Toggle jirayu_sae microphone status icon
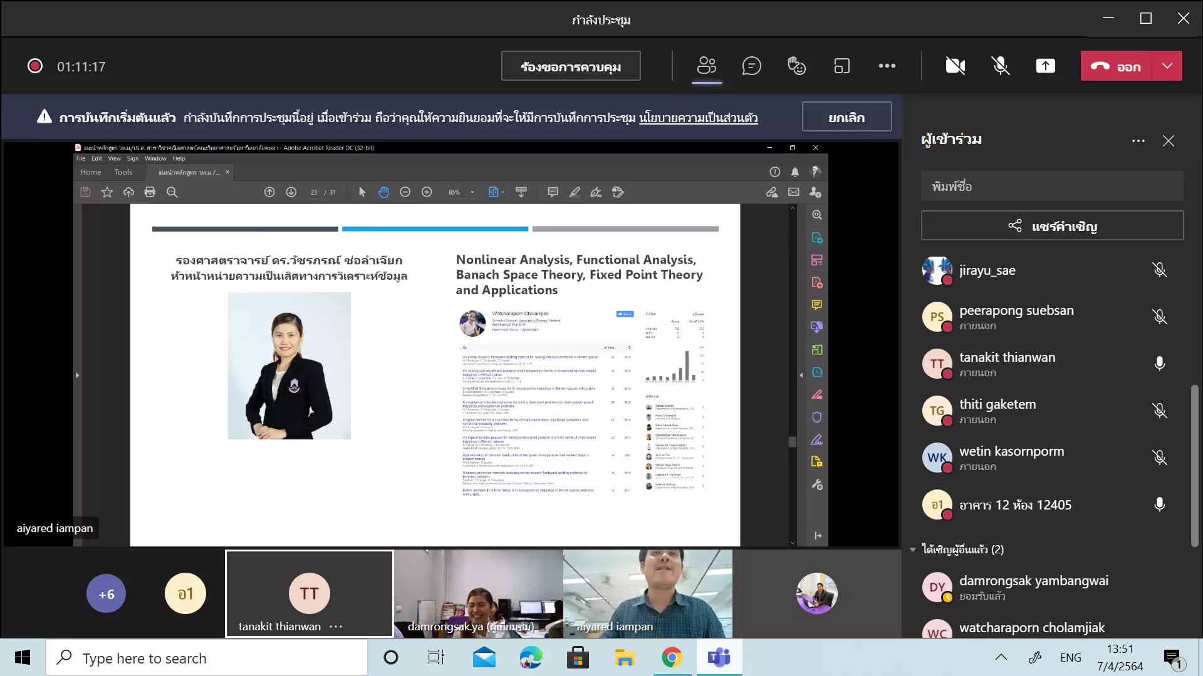The image size is (1203, 676). [x=1159, y=270]
